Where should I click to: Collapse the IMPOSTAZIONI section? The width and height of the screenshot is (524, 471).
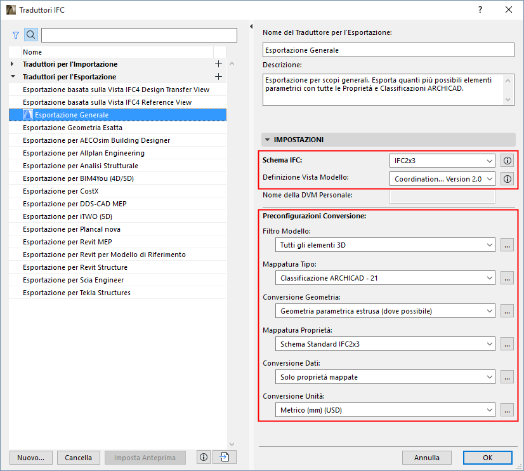click(268, 140)
